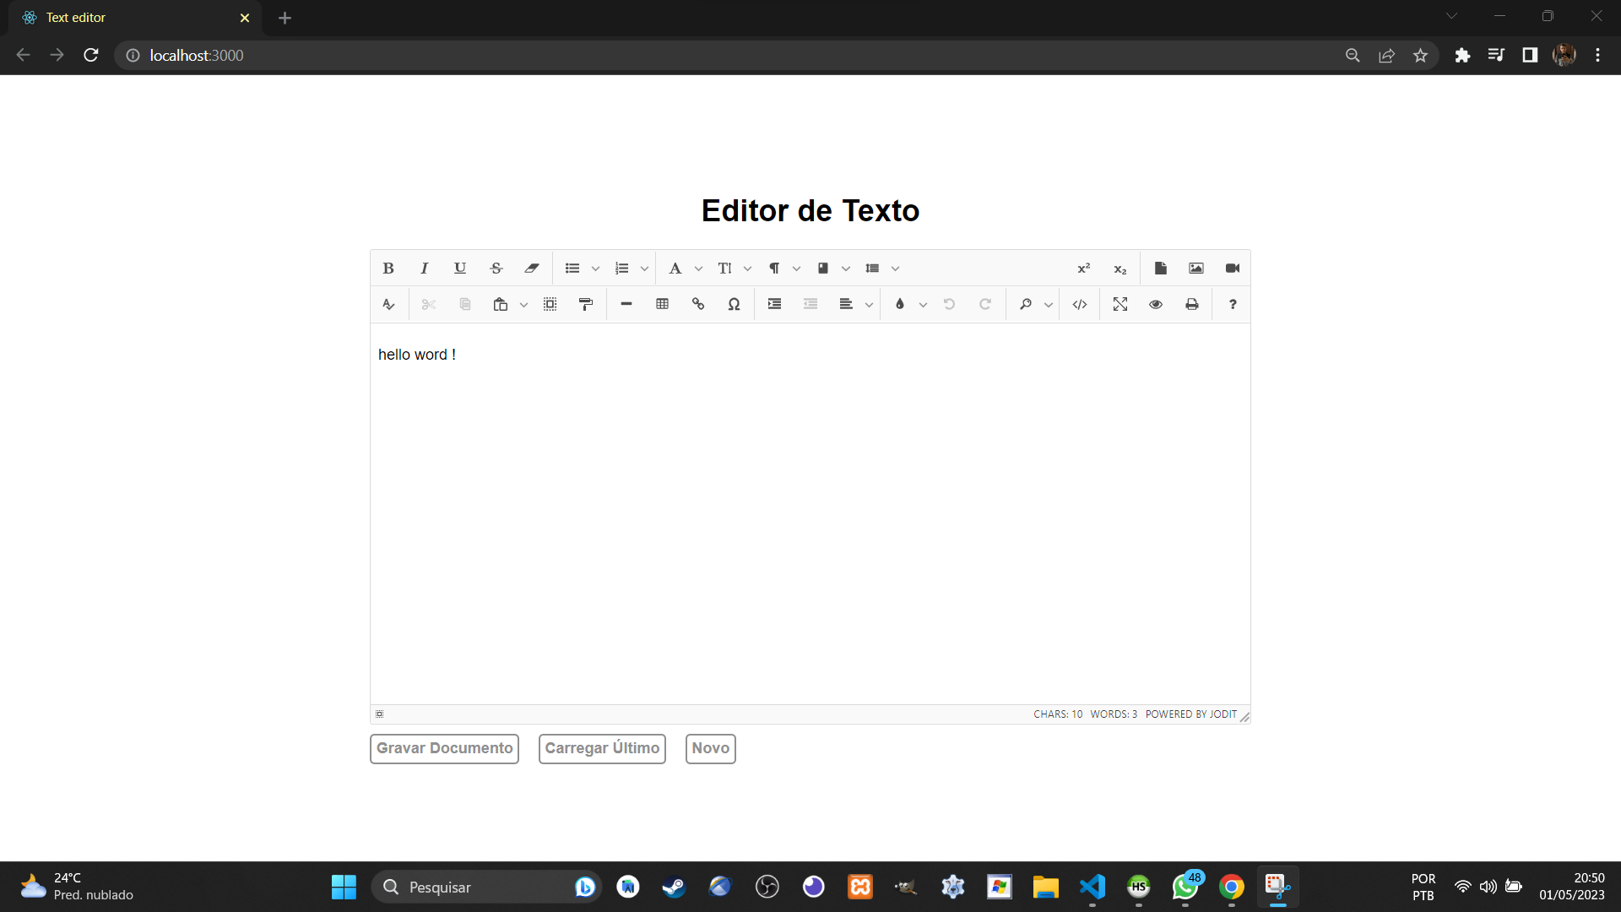Image resolution: width=1621 pixels, height=912 pixels.
Task: Switch to source code view icon
Action: point(1080,304)
